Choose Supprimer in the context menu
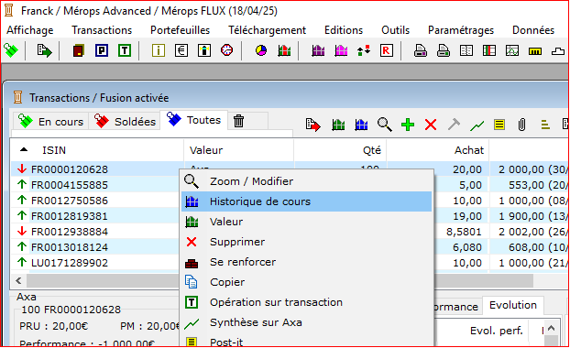Viewport: 570px width, 348px height. pos(306,242)
